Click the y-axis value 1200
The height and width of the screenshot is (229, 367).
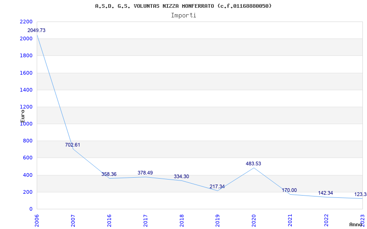click(26, 107)
